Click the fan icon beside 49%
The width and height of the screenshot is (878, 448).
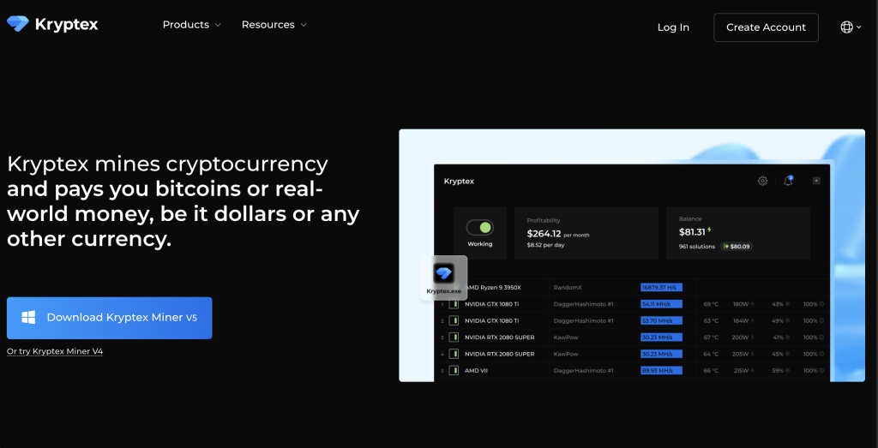coord(788,321)
